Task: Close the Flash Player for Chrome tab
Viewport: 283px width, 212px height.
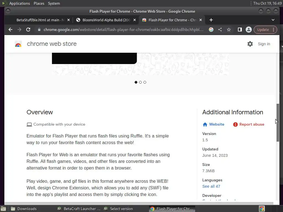Action: (x=201, y=20)
